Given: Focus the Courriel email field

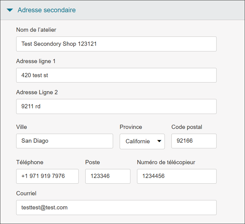Looking at the screenshot, I should click(116, 207).
